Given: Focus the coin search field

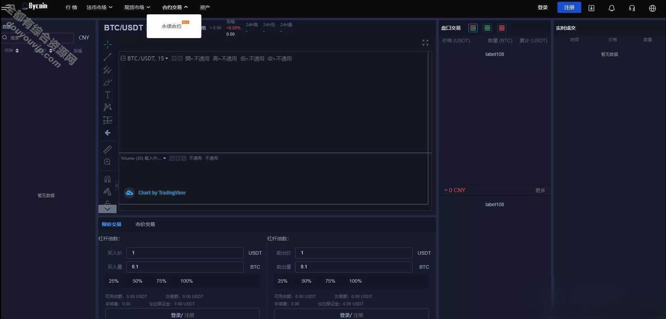Looking at the screenshot, I should [38, 38].
